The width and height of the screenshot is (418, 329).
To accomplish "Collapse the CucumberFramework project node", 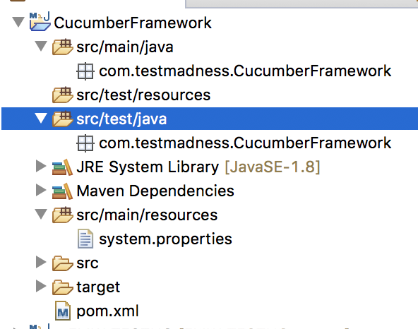I will [18, 22].
